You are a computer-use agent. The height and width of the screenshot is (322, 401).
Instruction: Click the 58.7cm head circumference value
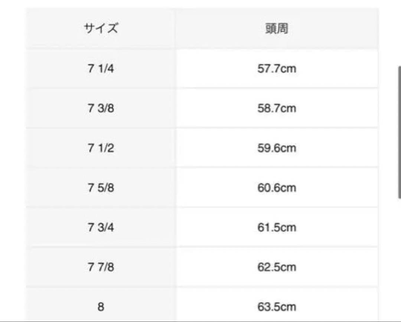pyautogui.click(x=277, y=108)
